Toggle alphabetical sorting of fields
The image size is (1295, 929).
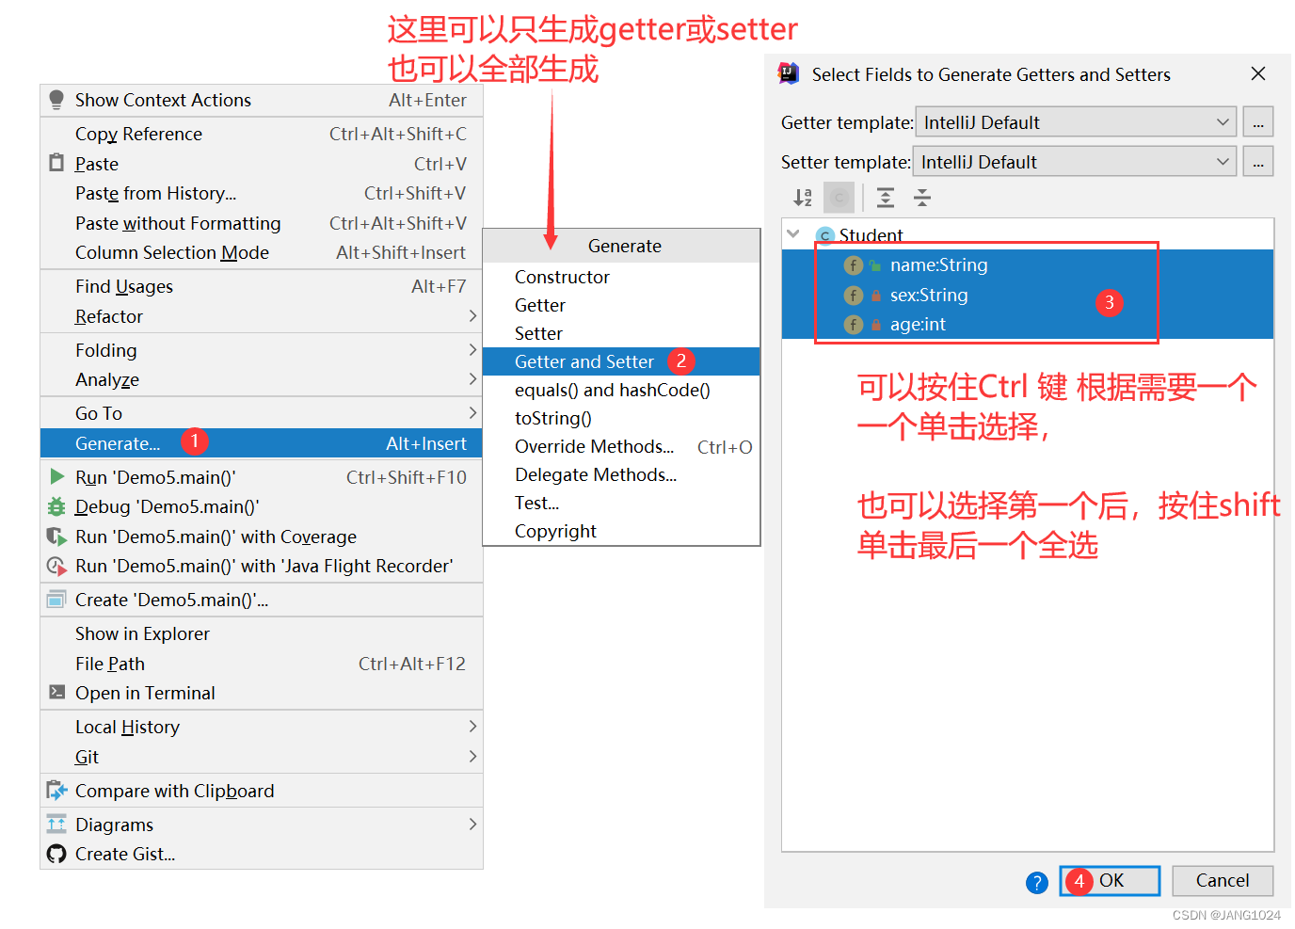(802, 198)
